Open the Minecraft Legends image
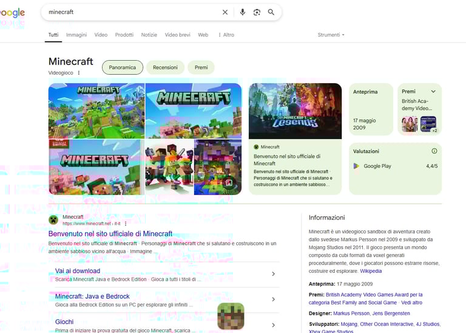466x333 pixels. (295, 111)
